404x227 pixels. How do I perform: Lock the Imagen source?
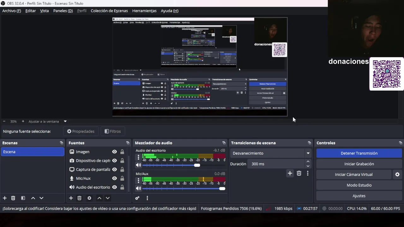[x=122, y=152]
